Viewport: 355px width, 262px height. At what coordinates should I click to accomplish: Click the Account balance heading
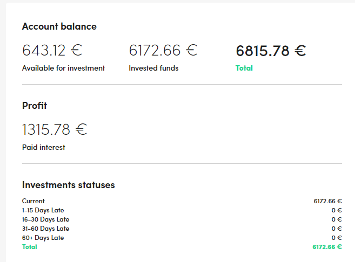(x=59, y=26)
